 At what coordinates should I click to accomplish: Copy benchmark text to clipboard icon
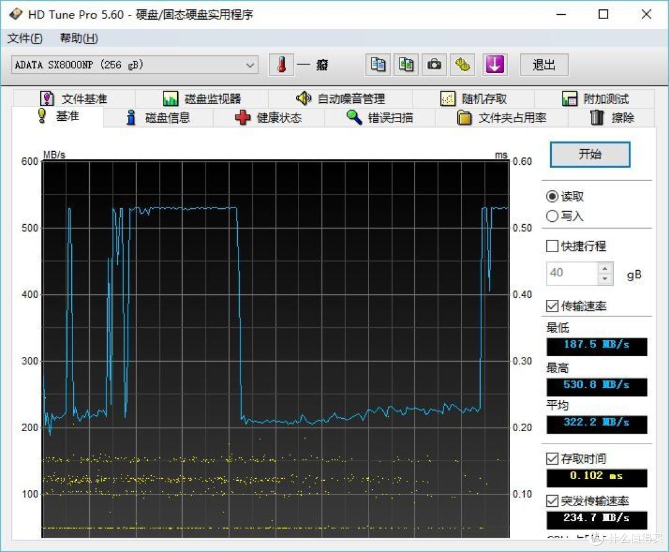click(x=378, y=65)
